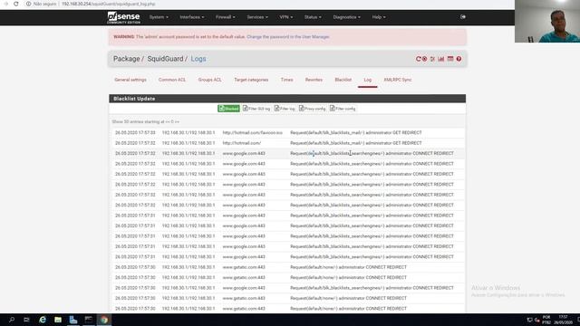580x326 pixels.
Task: Select the Log tab
Action: point(368,80)
